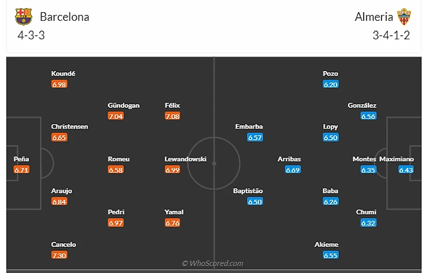Click Akieme's 6.55 rating badge
This screenshot has height=273, width=422.
[x=331, y=255]
